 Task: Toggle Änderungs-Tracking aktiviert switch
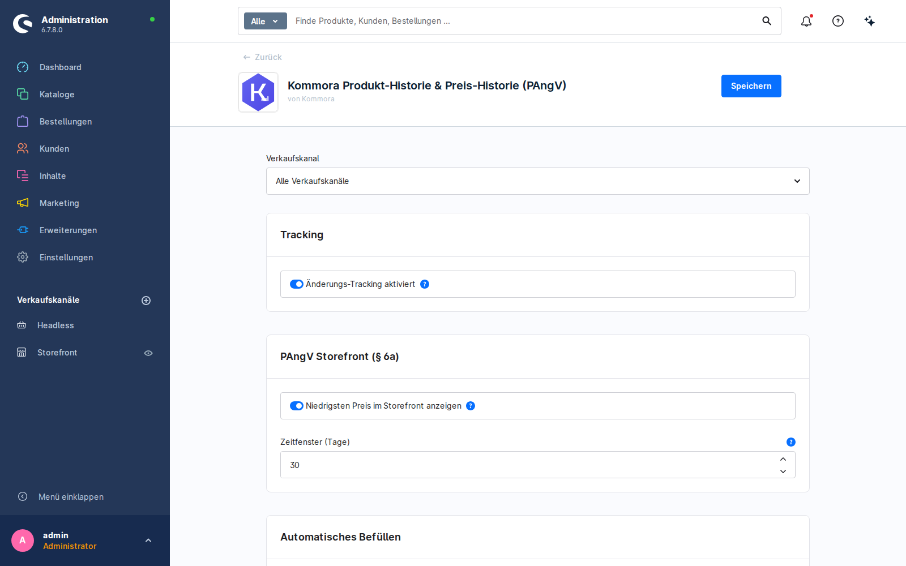click(x=297, y=284)
